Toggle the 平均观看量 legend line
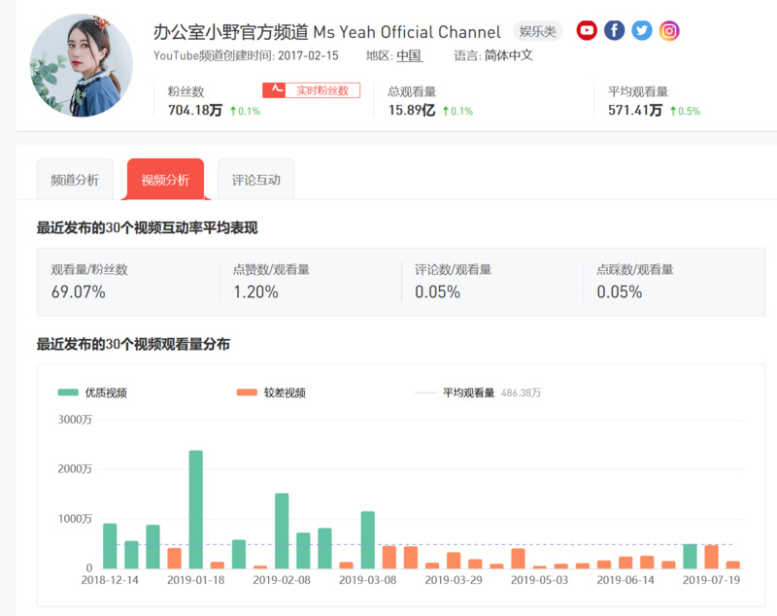This screenshot has width=777, height=616. click(x=456, y=393)
